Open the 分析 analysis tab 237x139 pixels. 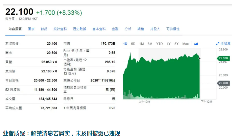point(128,29)
